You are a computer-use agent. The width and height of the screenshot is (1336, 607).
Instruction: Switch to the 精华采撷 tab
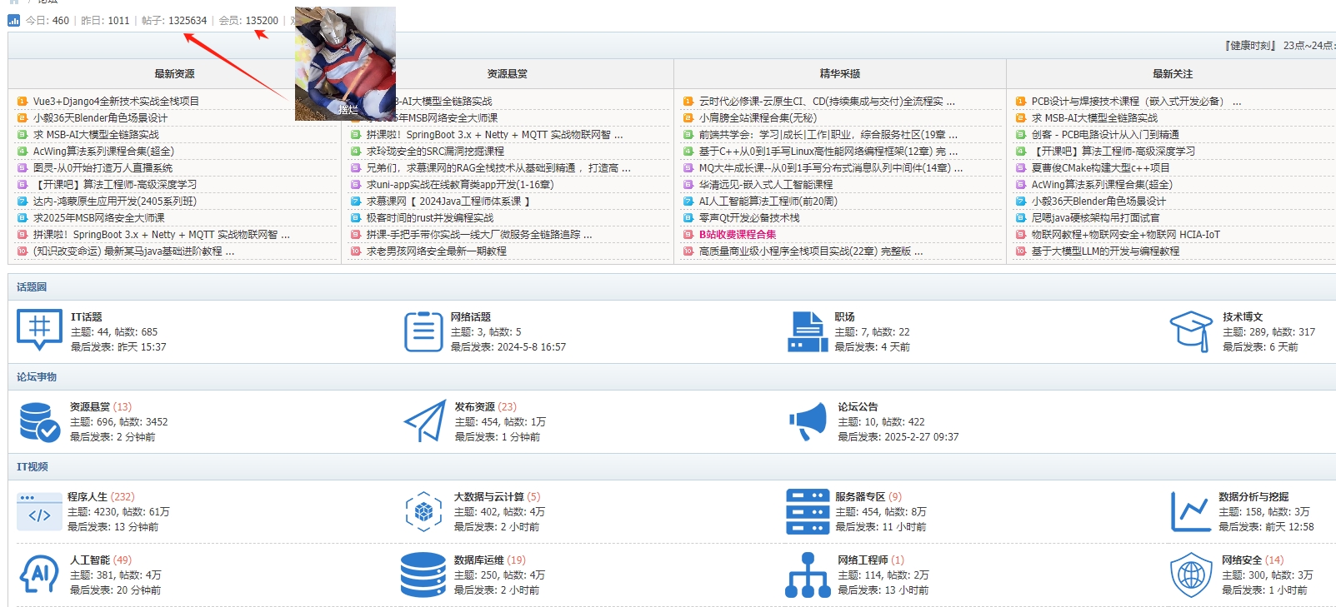coord(840,74)
